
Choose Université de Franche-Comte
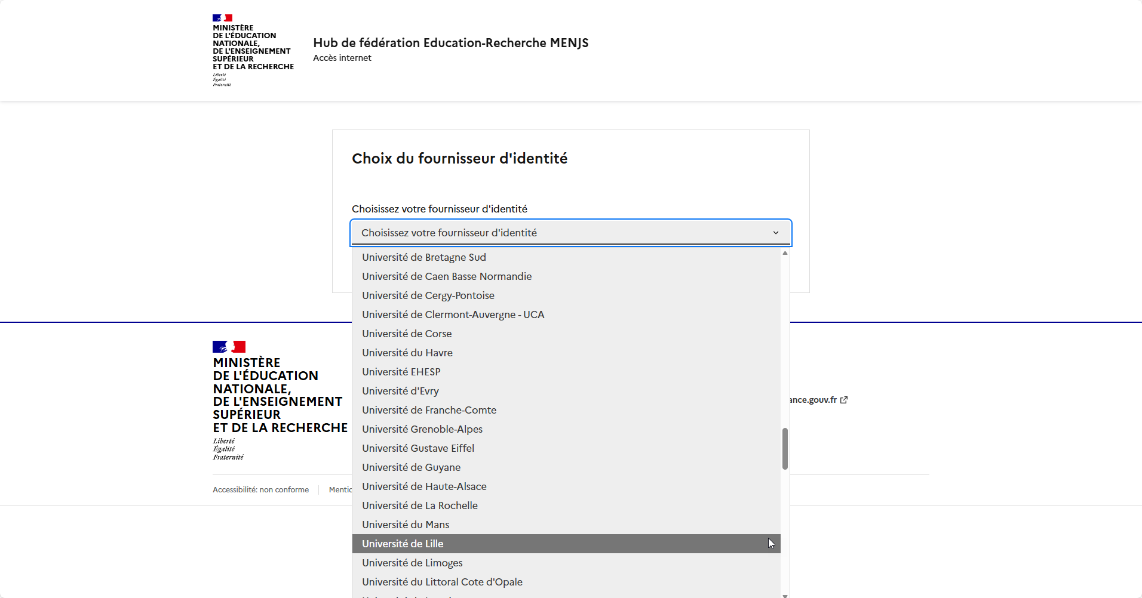pos(566,410)
